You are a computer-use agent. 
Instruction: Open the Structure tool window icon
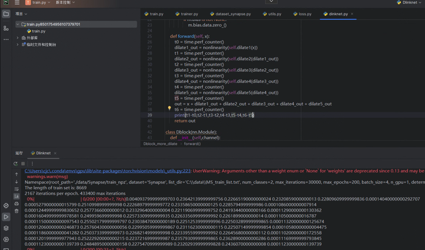(6, 28)
